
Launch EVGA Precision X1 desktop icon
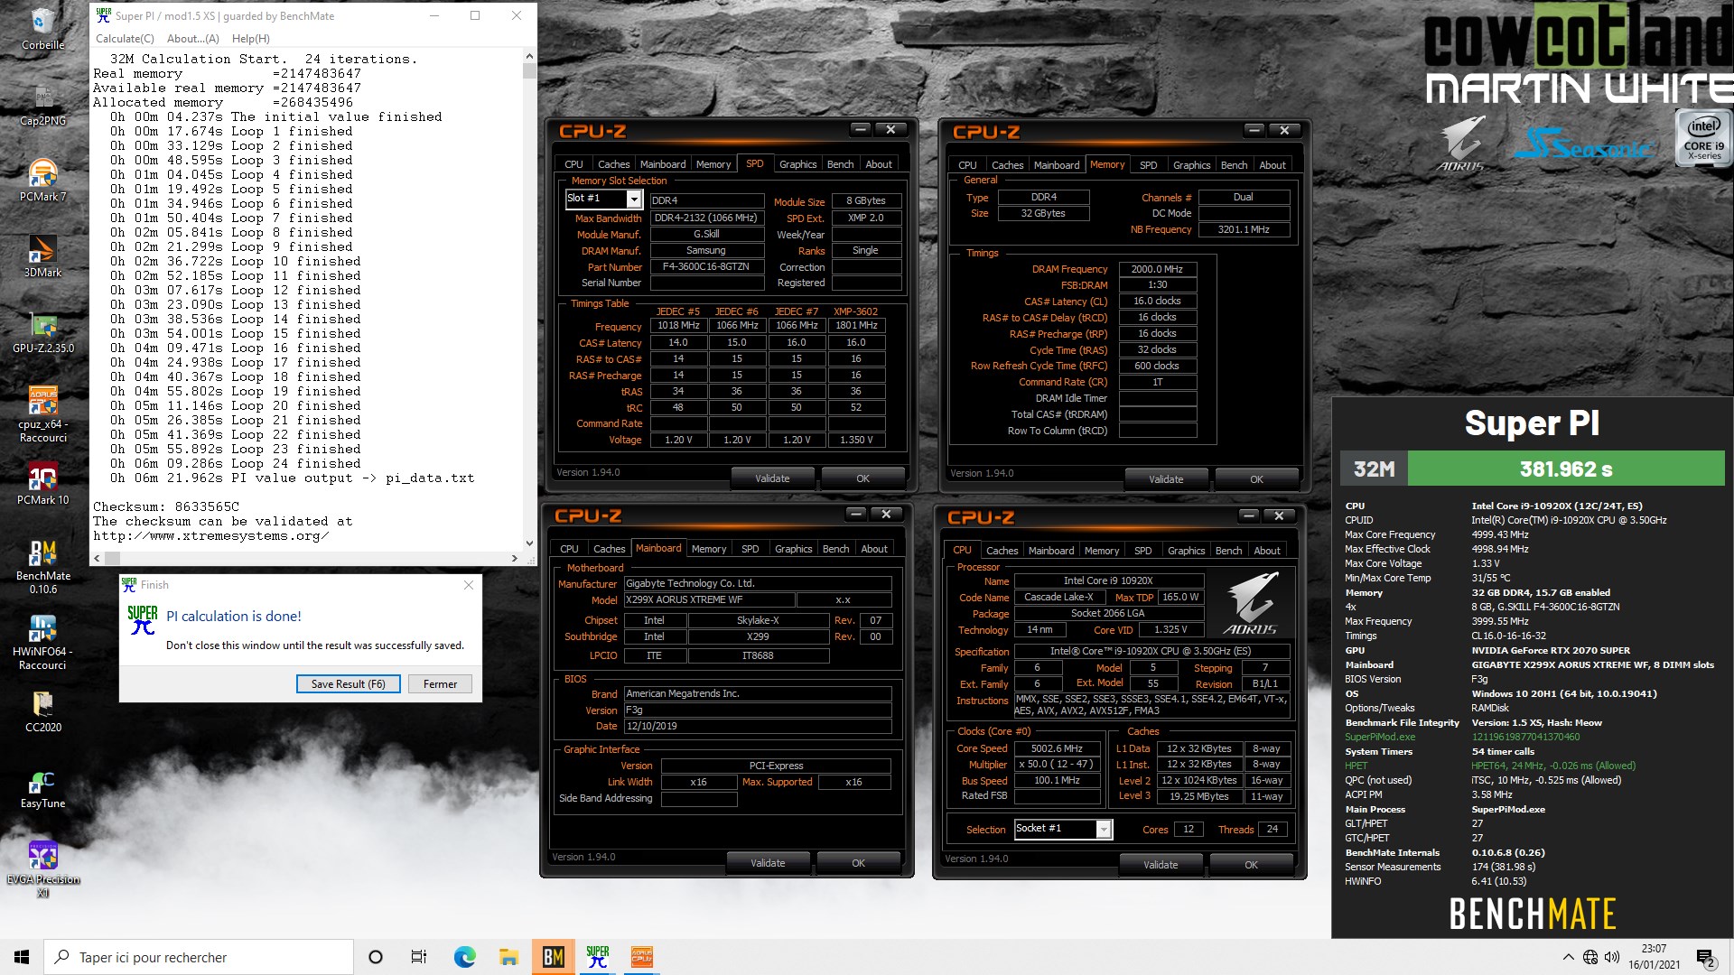(x=42, y=868)
